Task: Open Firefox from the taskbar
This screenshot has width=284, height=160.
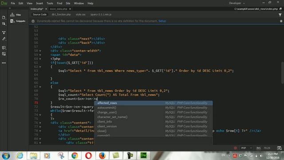Action: point(102,156)
